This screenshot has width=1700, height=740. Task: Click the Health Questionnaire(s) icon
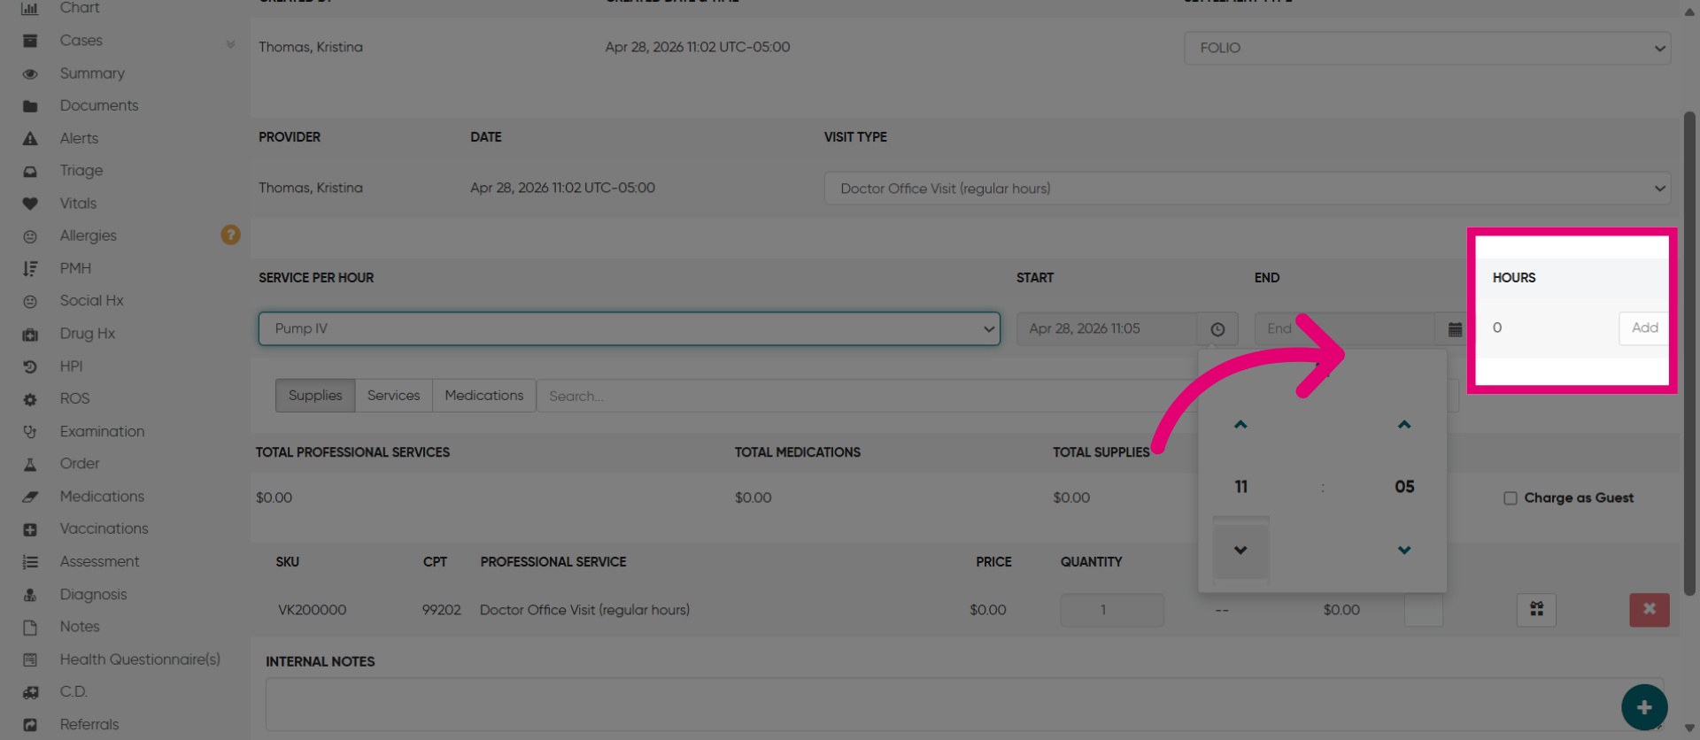(30, 659)
